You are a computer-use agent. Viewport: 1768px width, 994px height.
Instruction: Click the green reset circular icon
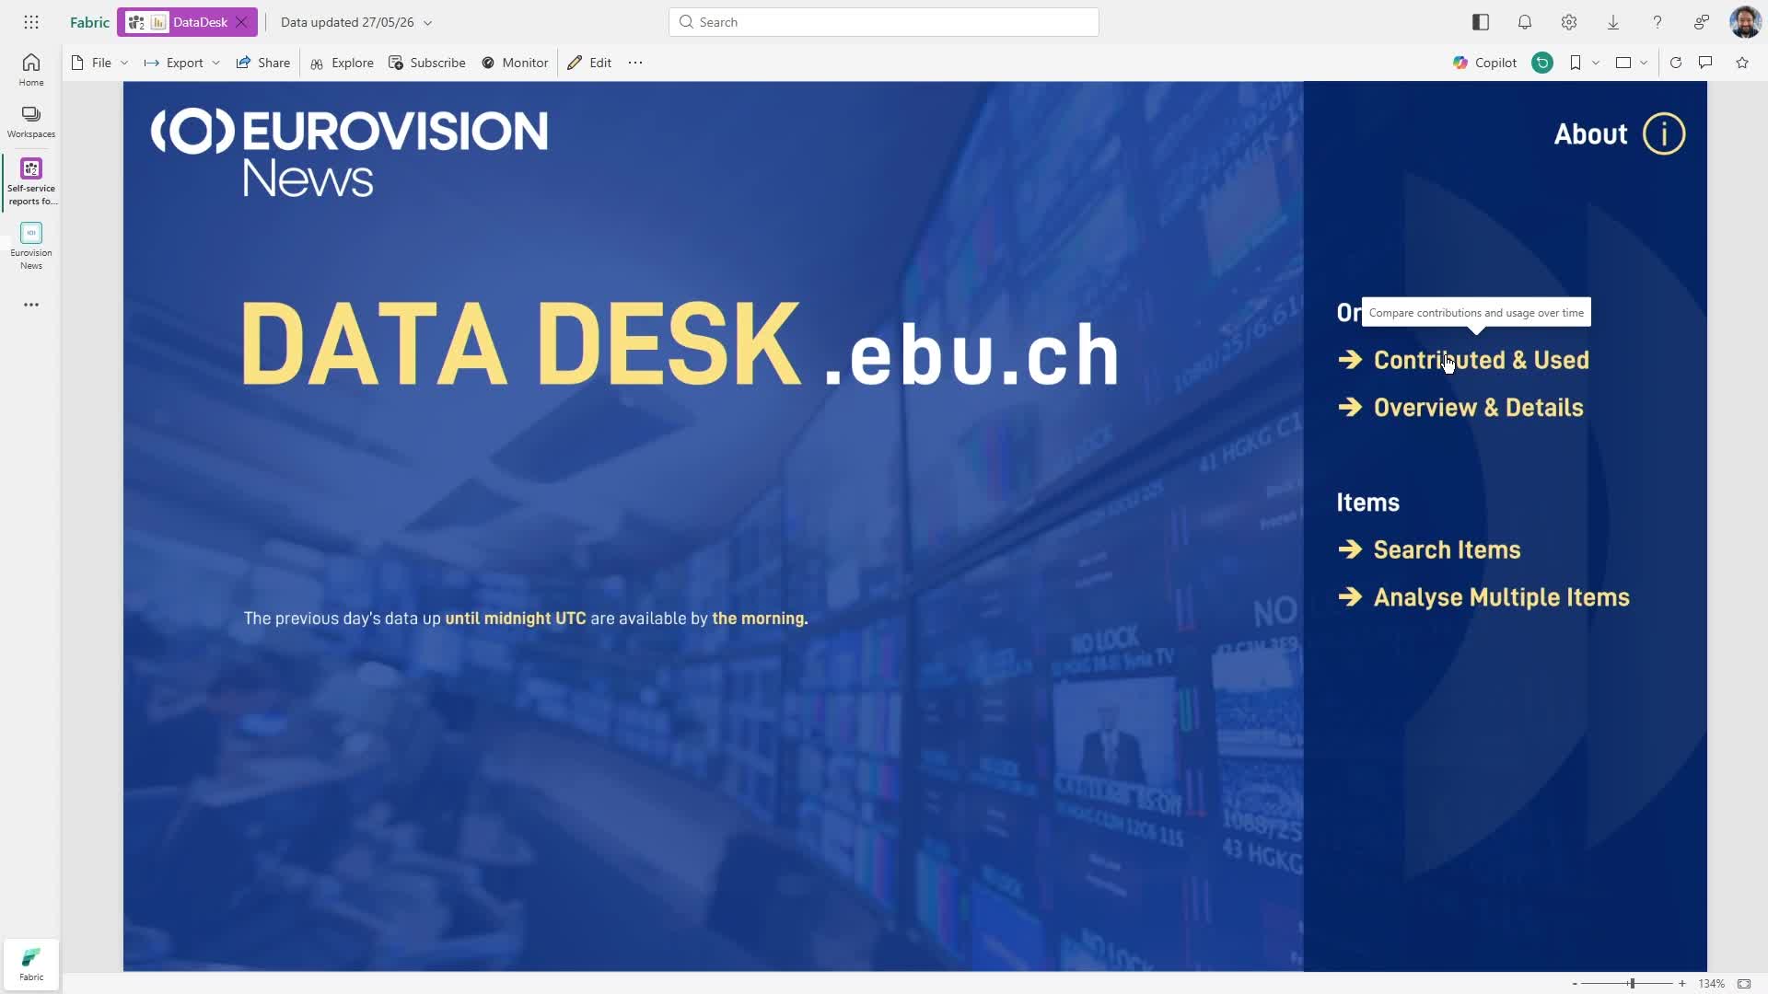[x=1542, y=63]
